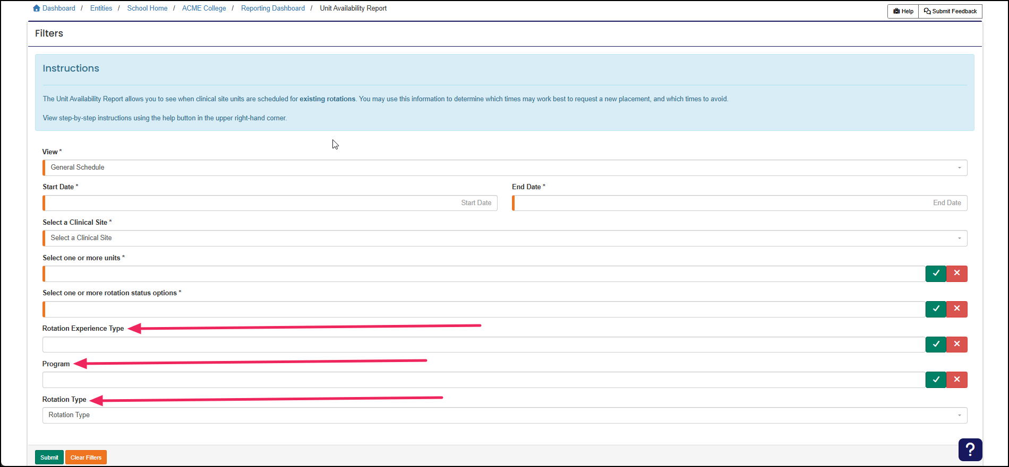Select all Programs with green checkmark button

(936, 380)
